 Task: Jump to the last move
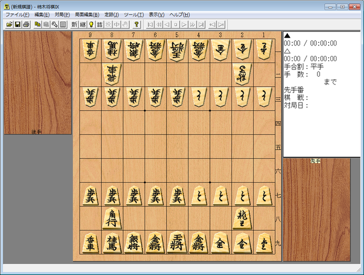click(x=201, y=25)
